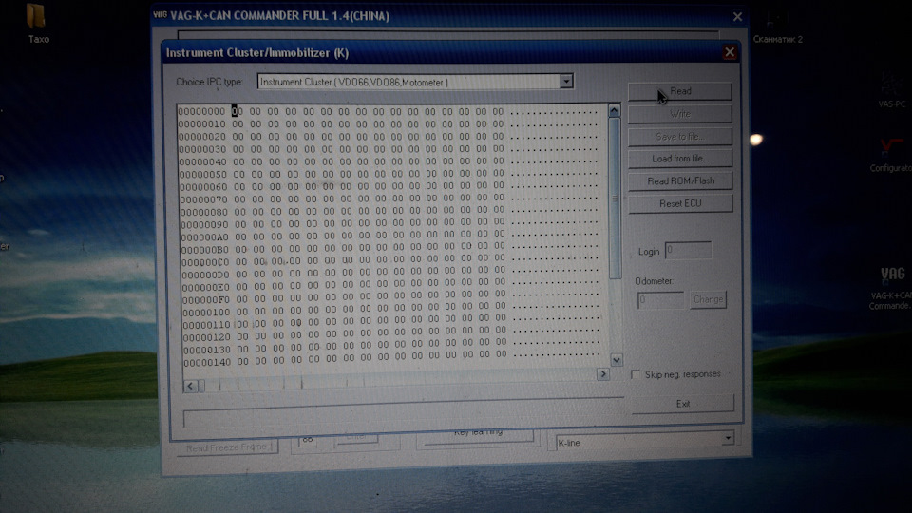Select the VAG-K+CAN Commander desktop icon
912x513 pixels.
point(890,289)
